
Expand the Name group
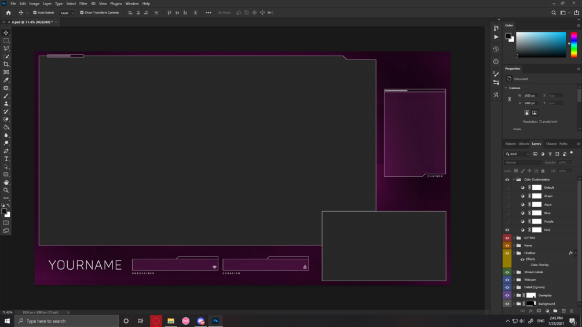coord(514,245)
